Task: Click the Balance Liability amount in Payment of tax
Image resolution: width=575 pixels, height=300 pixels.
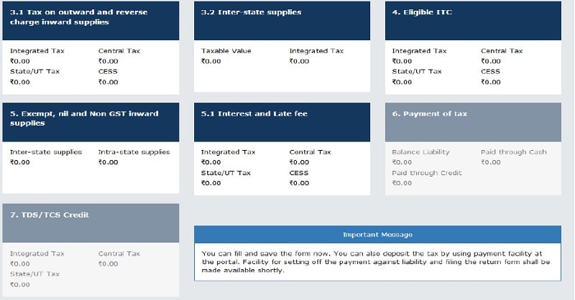Action: point(402,162)
